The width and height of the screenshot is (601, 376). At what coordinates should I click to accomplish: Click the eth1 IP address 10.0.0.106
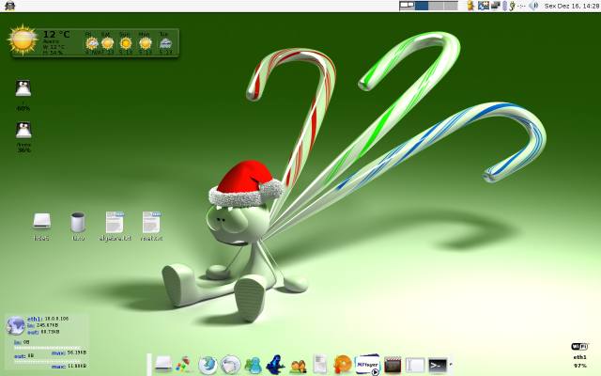pos(56,319)
